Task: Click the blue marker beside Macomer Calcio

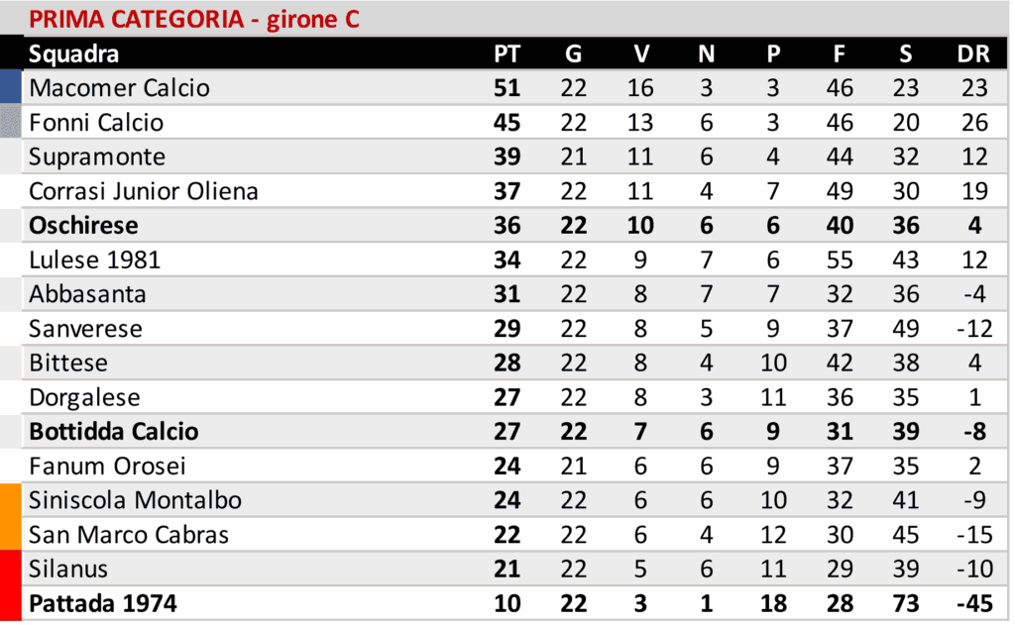Action: pos(10,87)
